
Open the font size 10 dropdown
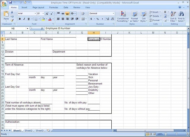click(43, 13)
